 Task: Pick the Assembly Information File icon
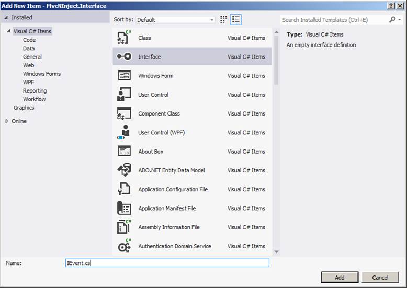pos(125,227)
